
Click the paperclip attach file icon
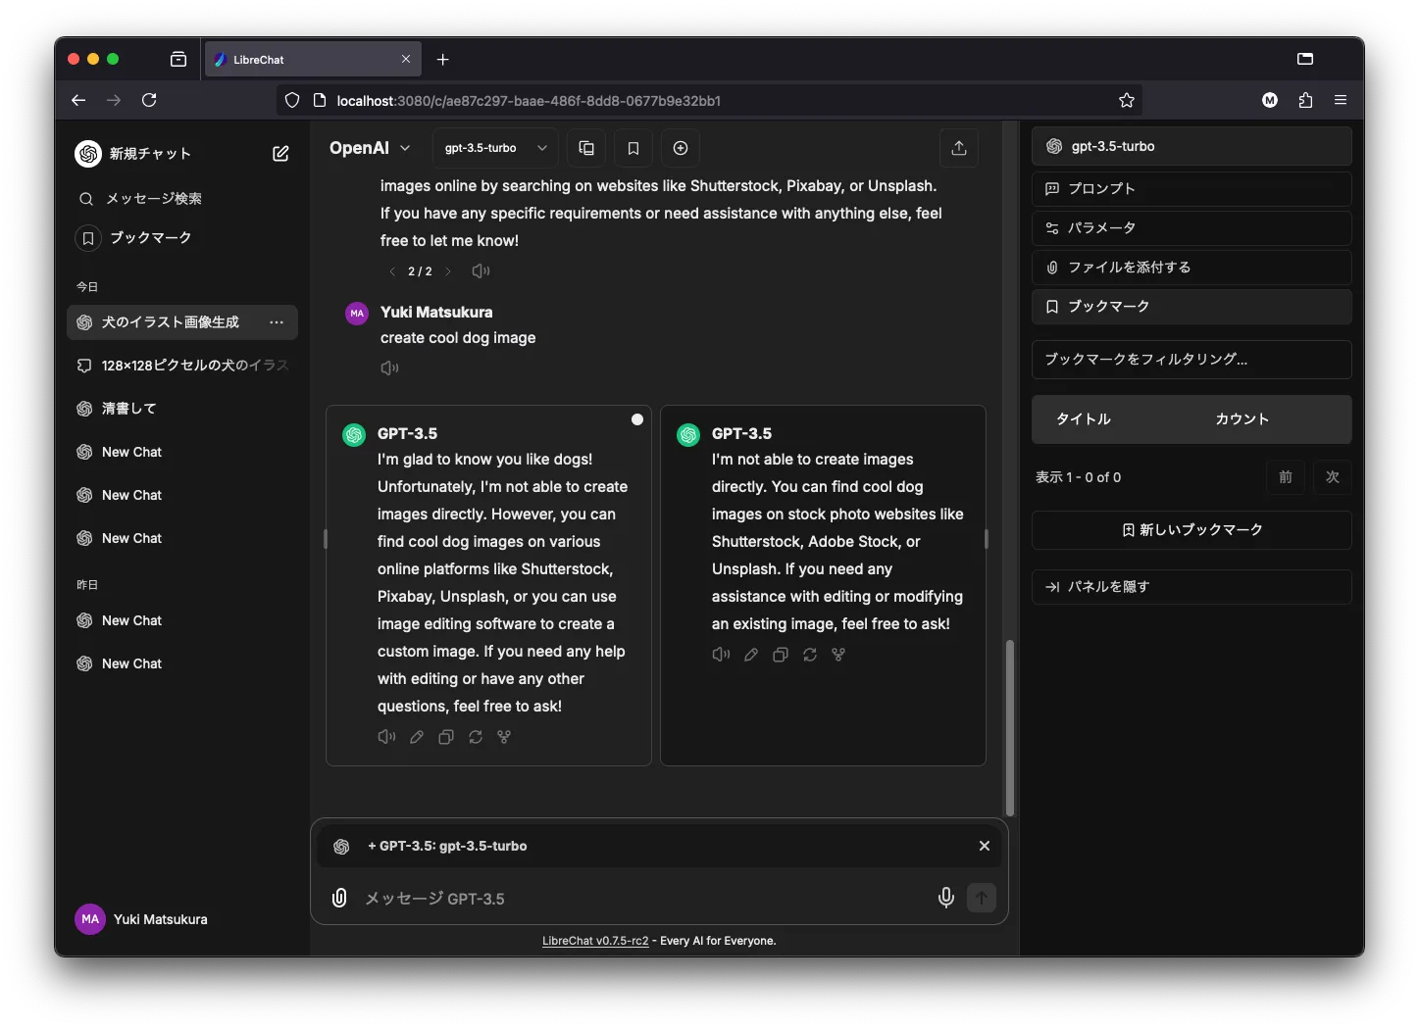339,898
